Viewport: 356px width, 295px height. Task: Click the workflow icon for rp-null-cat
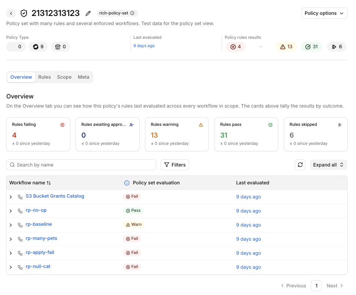(x=20, y=267)
